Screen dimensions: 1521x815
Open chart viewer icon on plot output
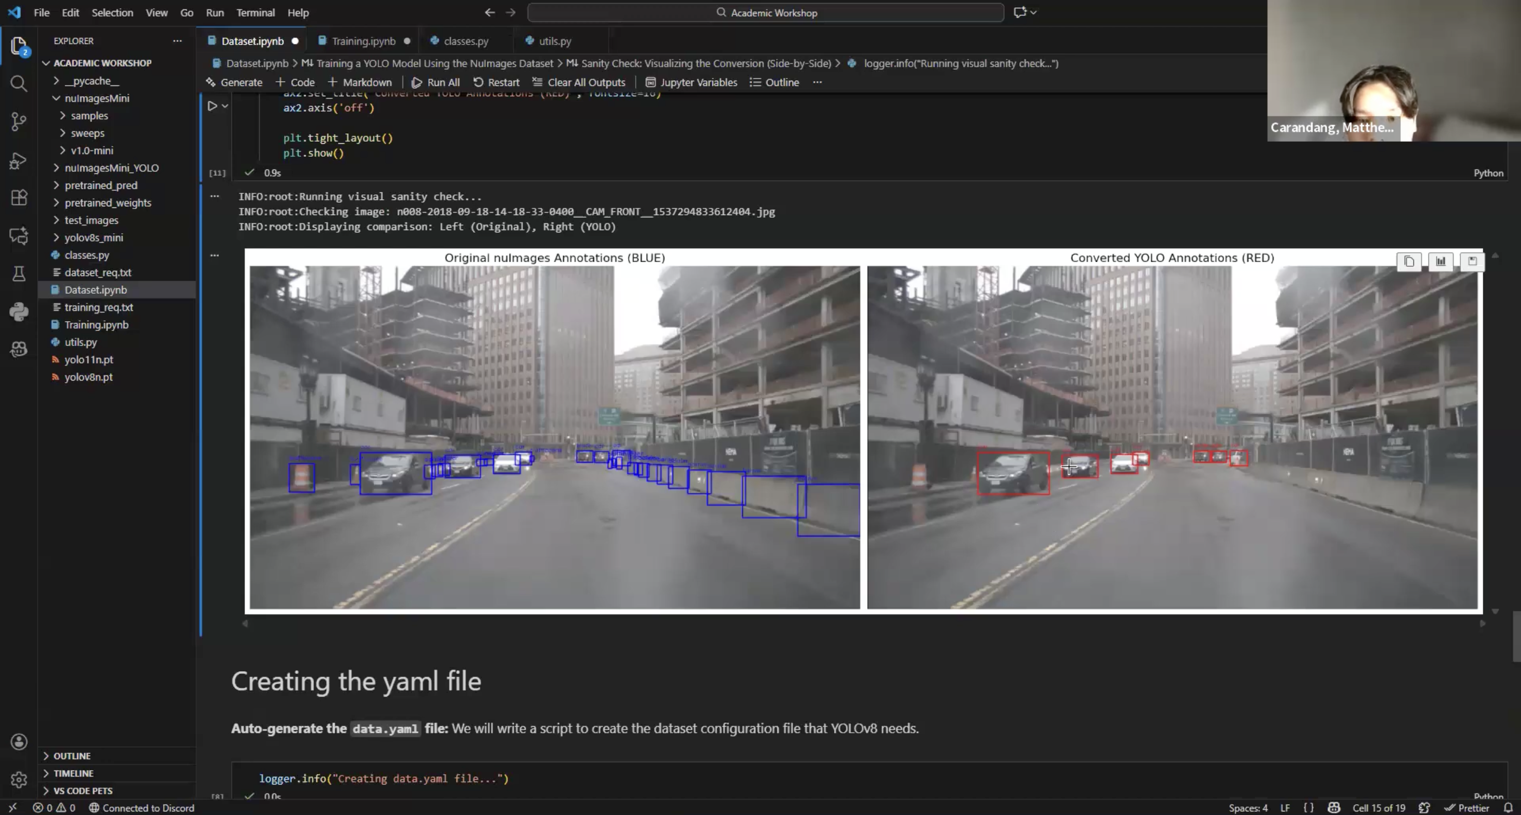(x=1441, y=261)
